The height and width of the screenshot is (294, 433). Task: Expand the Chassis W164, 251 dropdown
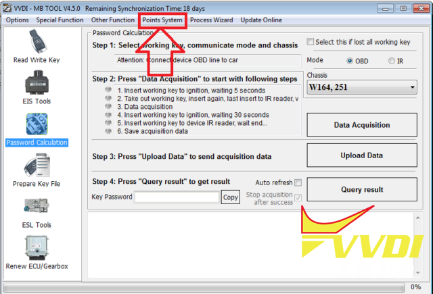(362, 87)
